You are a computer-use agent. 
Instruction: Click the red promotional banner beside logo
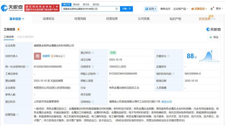42,8
